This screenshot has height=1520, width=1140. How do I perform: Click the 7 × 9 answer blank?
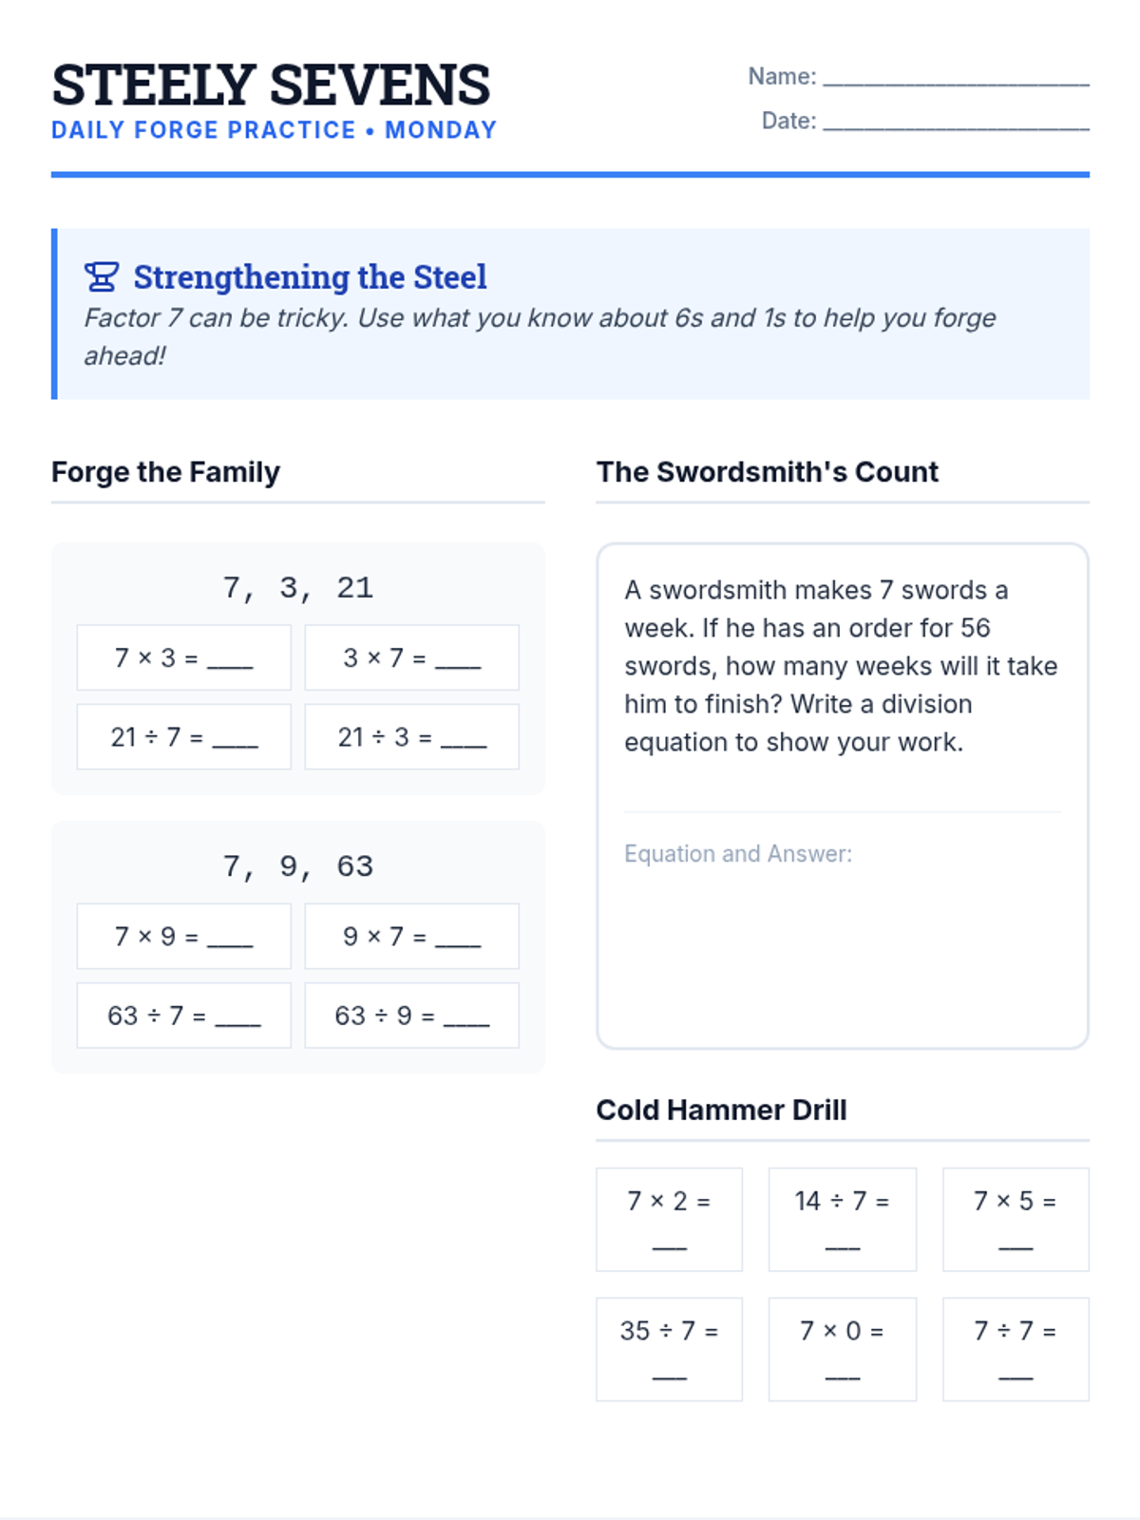pyautogui.click(x=230, y=939)
